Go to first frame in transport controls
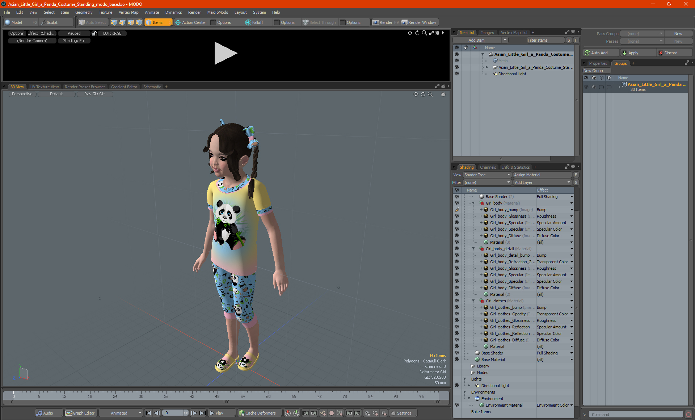 pos(148,413)
